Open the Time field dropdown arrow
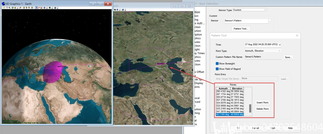The width and height of the screenshot is (323, 134). [x=280, y=45]
